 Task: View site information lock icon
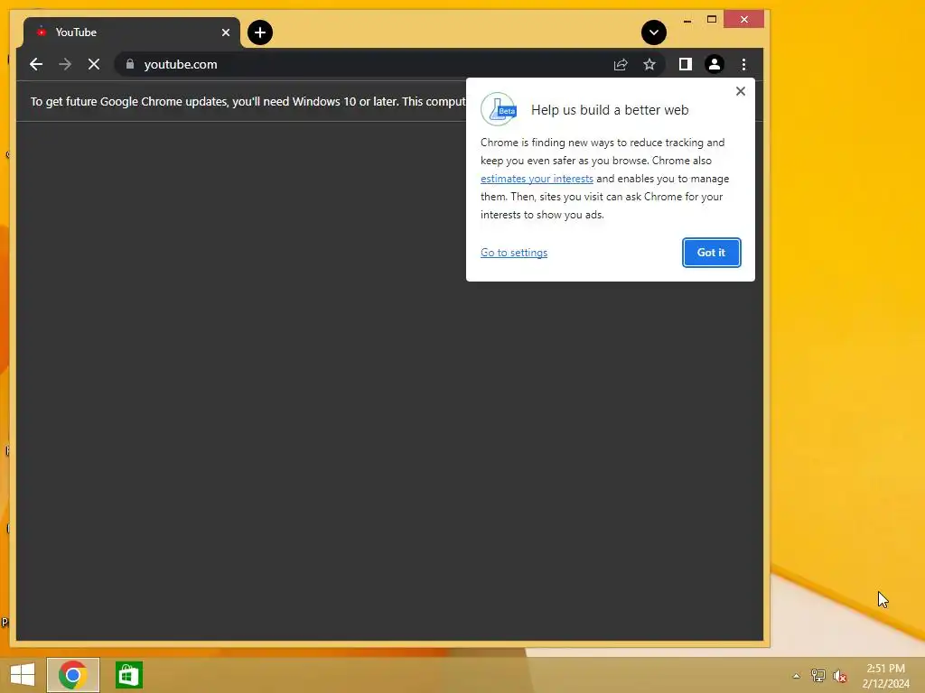tap(130, 64)
